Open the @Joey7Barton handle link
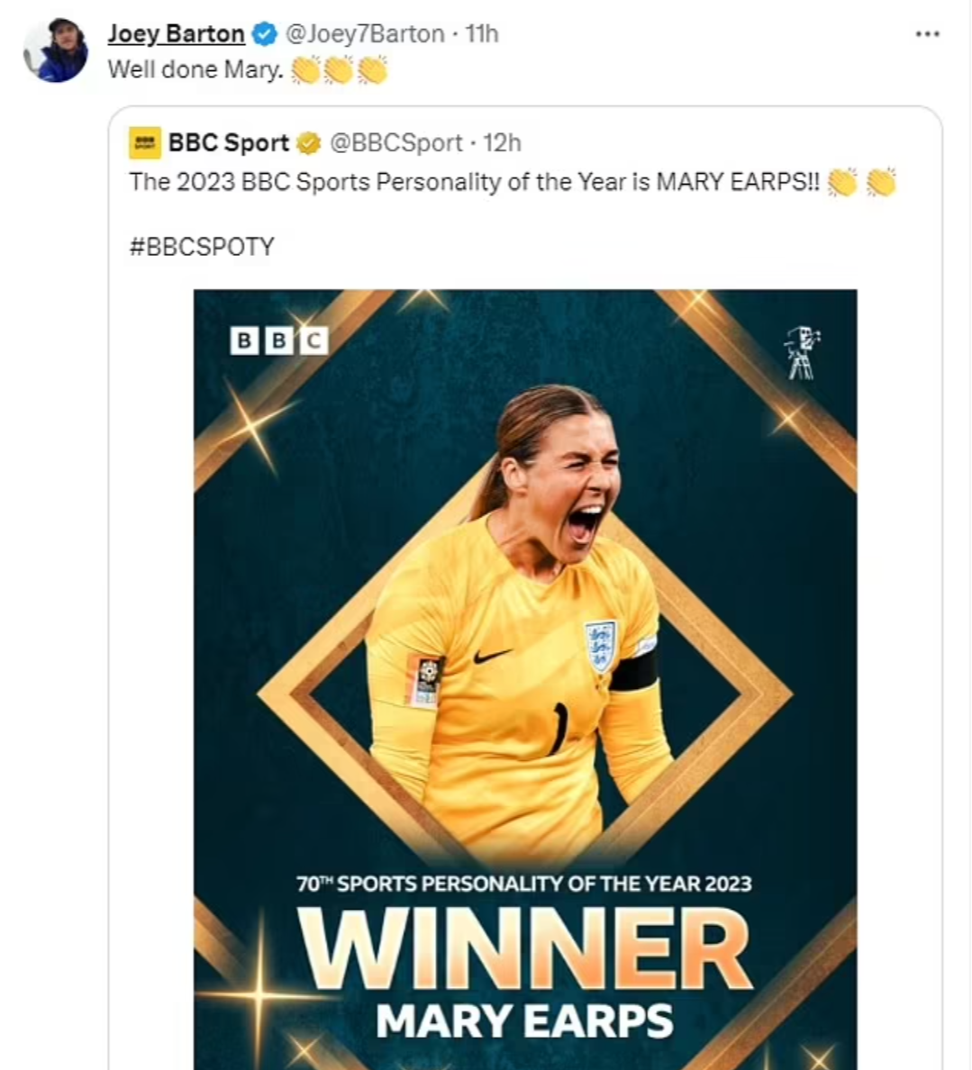 pos(365,33)
